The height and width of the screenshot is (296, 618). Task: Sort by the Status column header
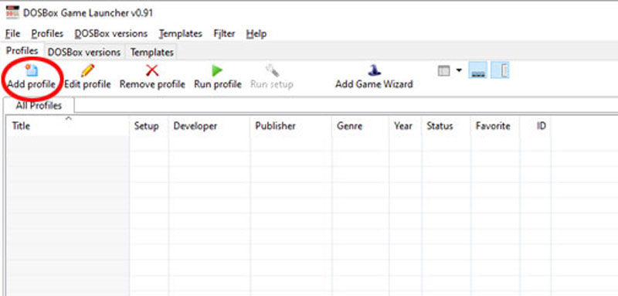point(447,126)
